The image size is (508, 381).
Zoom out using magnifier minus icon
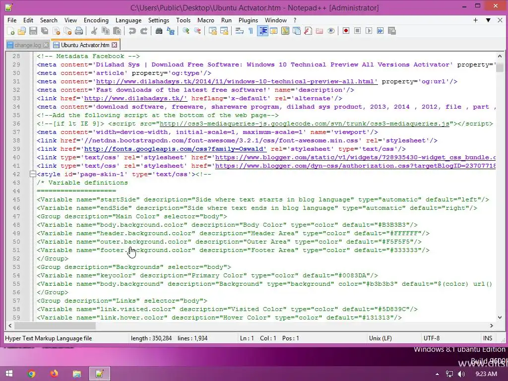tap(197, 31)
